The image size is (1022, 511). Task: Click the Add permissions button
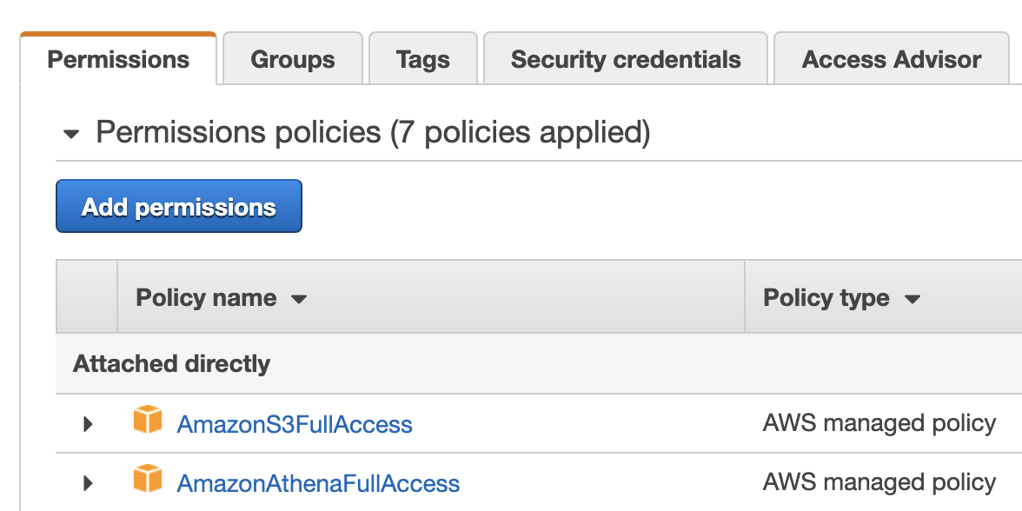[179, 207]
